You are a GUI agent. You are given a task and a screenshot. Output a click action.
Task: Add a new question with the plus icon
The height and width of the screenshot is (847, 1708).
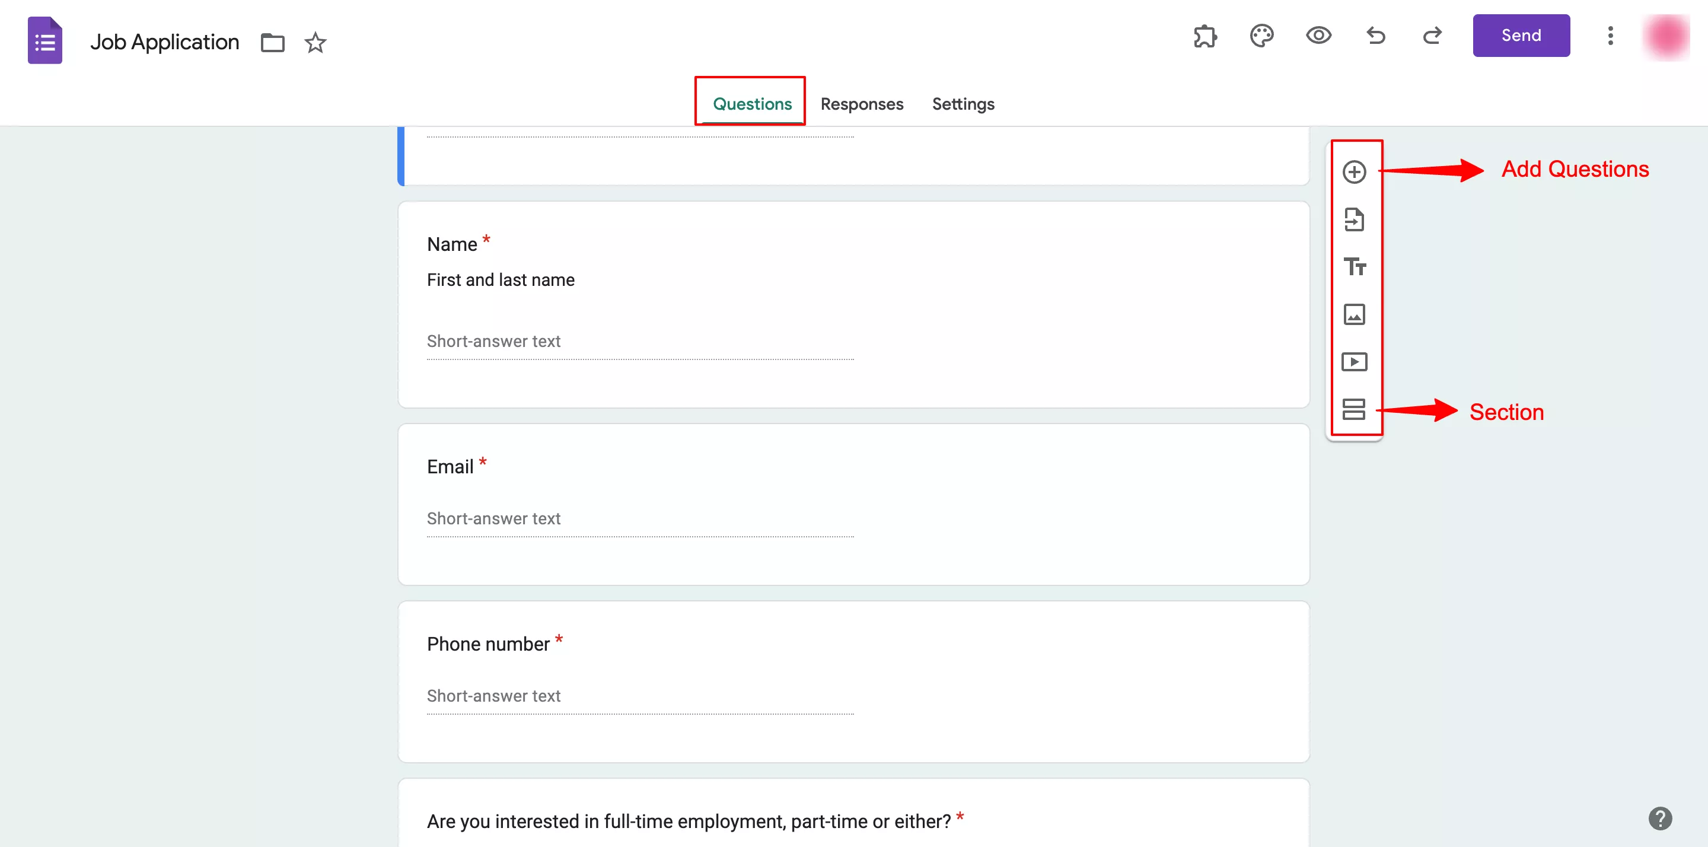pyautogui.click(x=1355, y=171)
